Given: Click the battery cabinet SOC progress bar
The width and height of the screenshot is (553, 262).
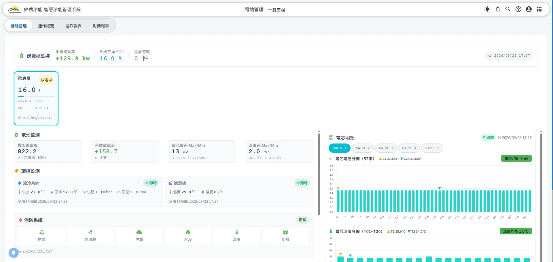Looking at the screenshot, I should (x=36, y=96).
